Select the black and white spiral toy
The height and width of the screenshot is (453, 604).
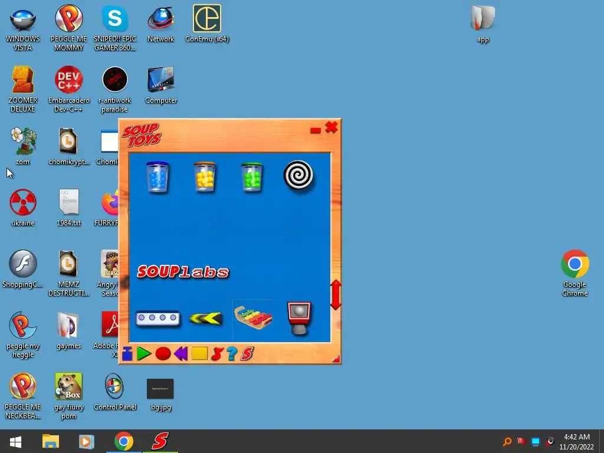(x=298, y=176)
